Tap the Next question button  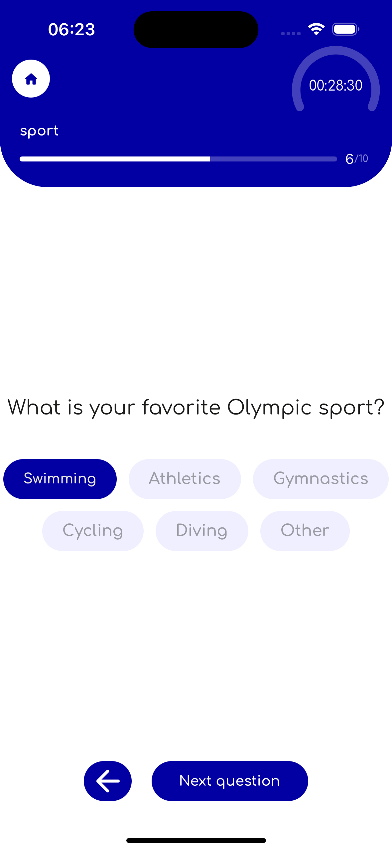[x=230, y=781]
